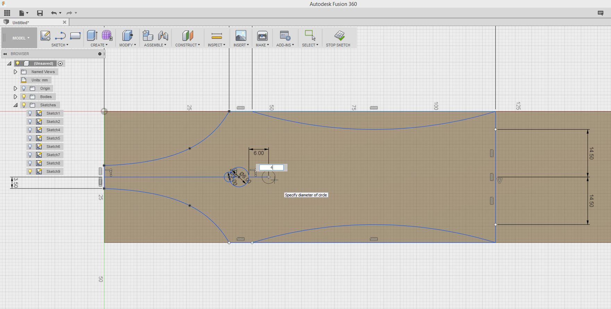Open the INSPECT menu

coord(217,45)
